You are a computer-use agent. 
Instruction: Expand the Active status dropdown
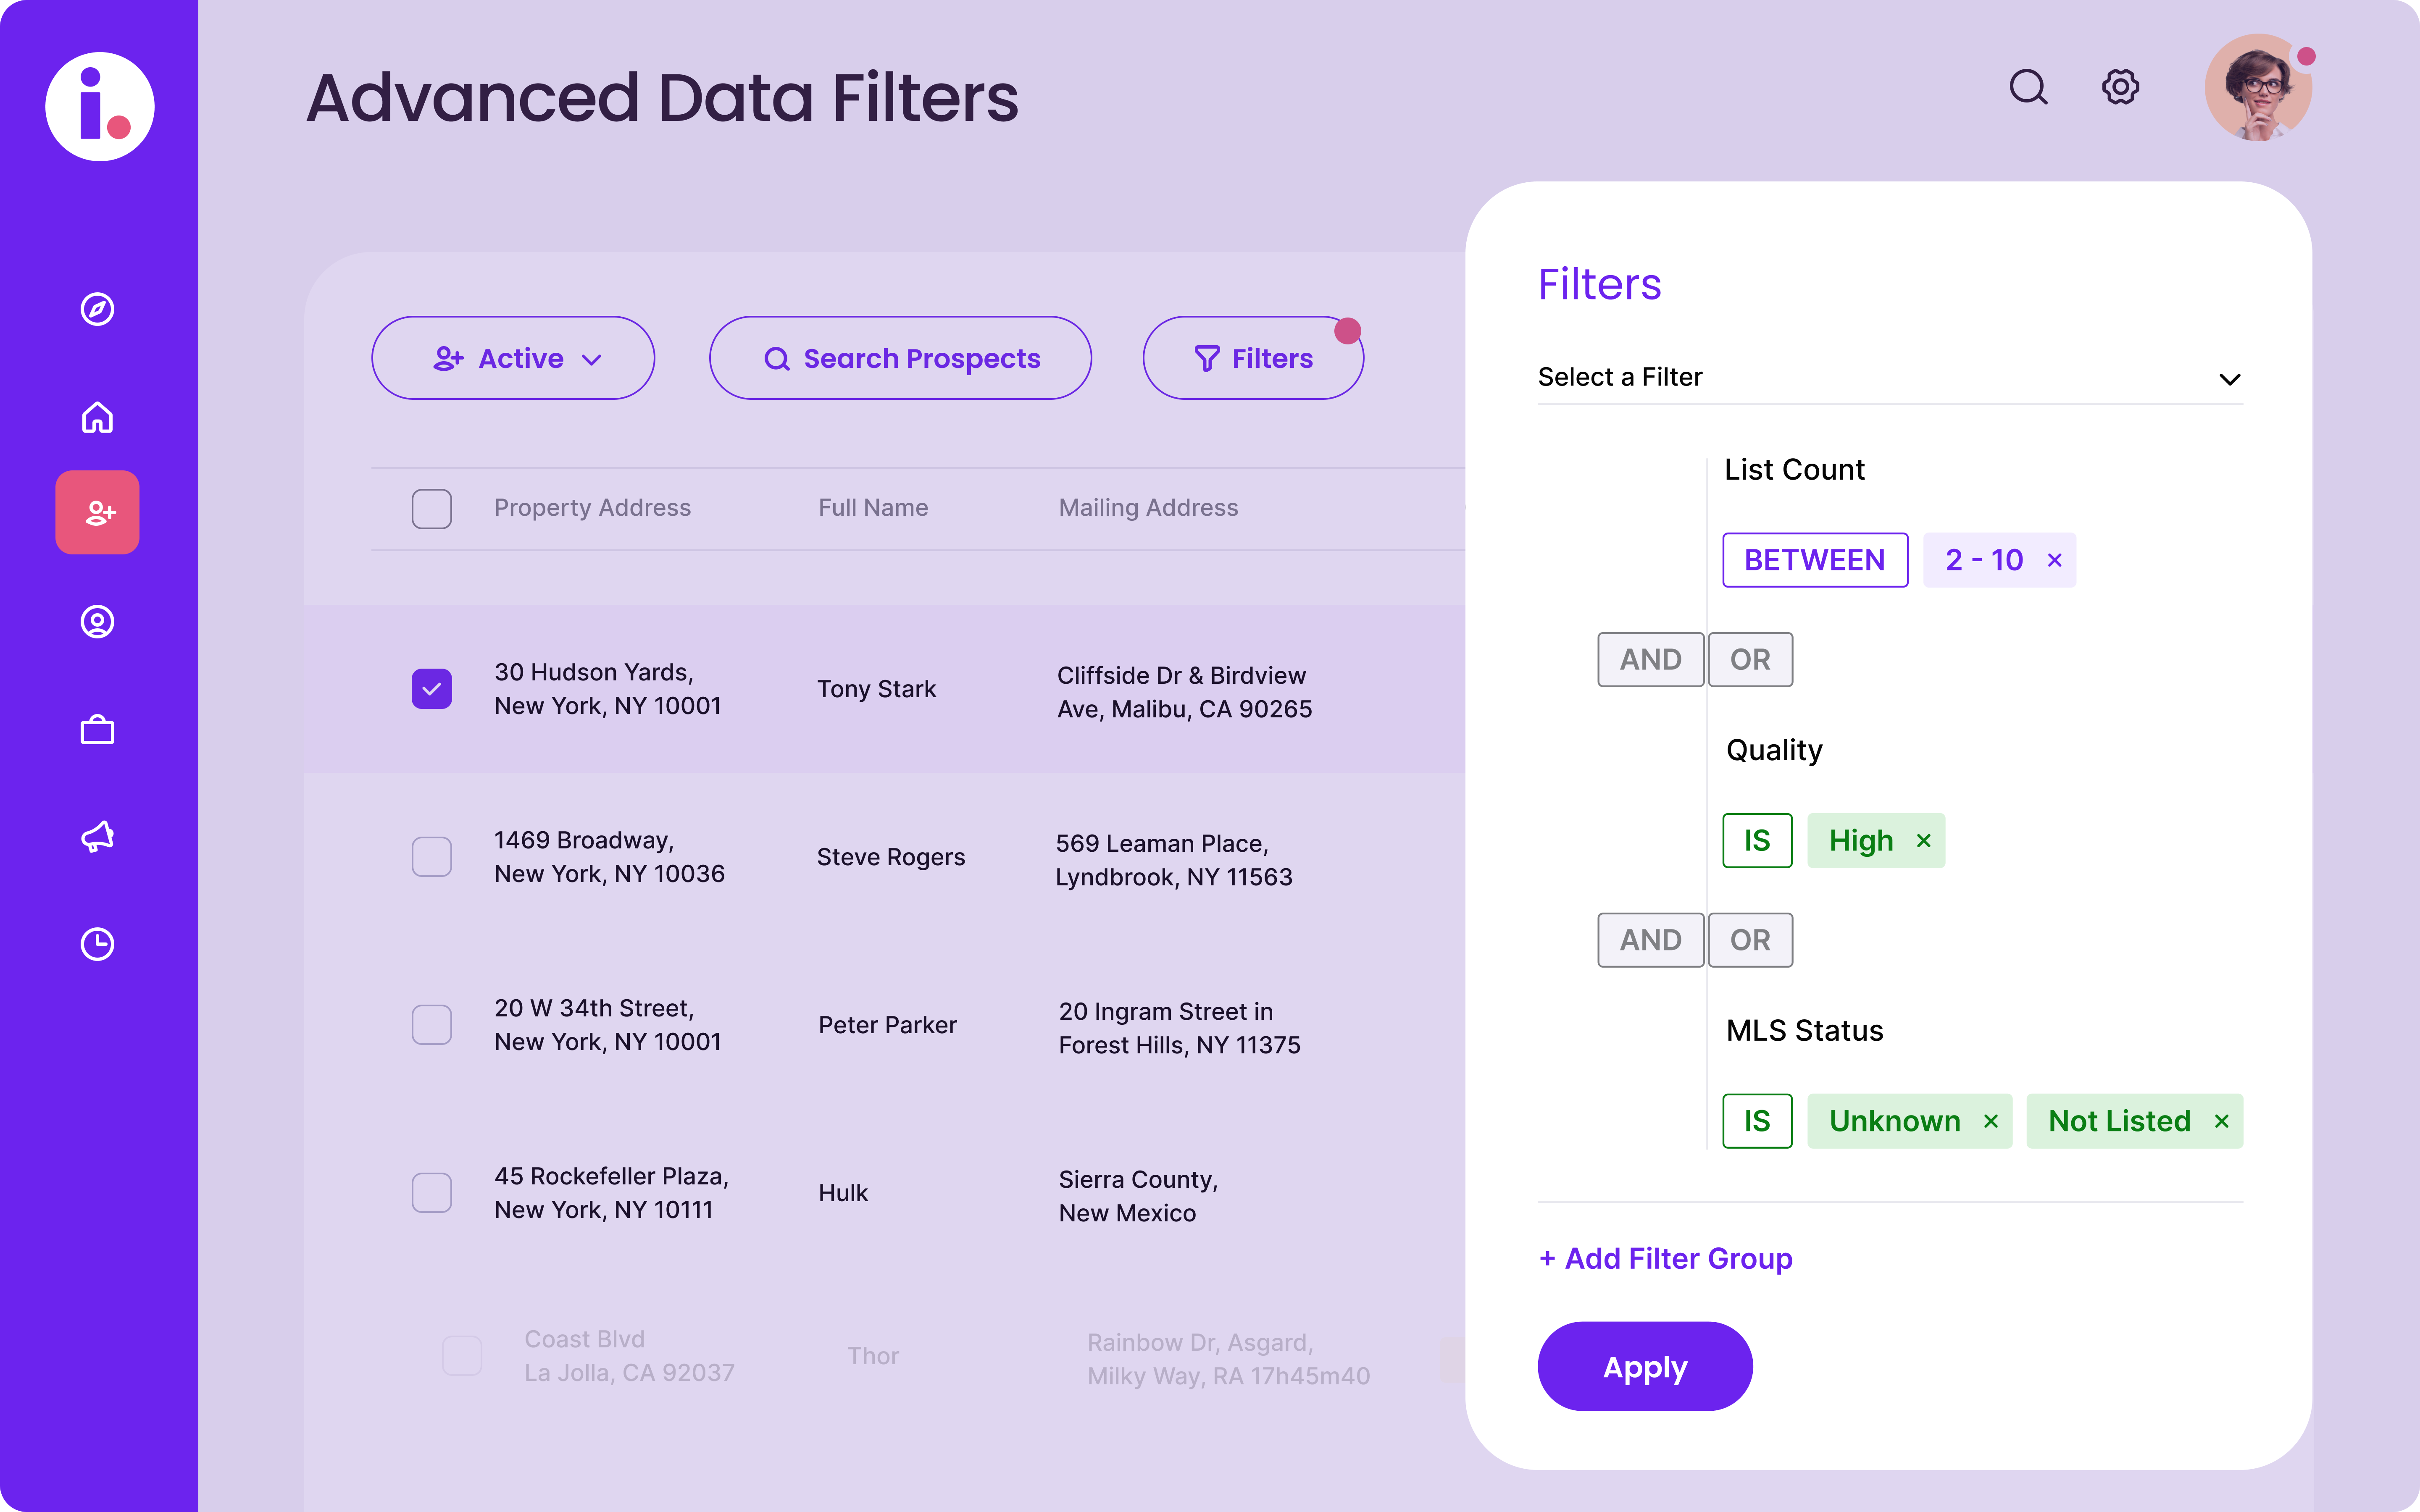point(513,358)
